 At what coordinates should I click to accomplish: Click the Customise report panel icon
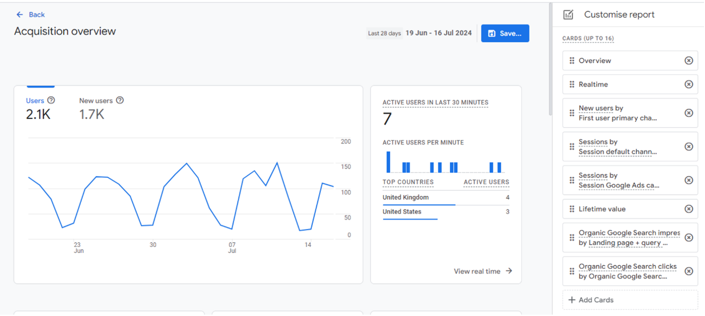pos(568,15)
